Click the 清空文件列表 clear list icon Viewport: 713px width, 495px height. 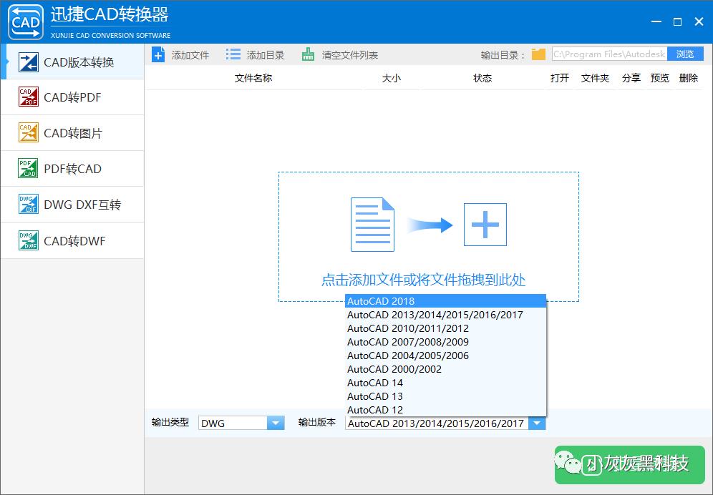pyautogui.click(x=310, y=54)
